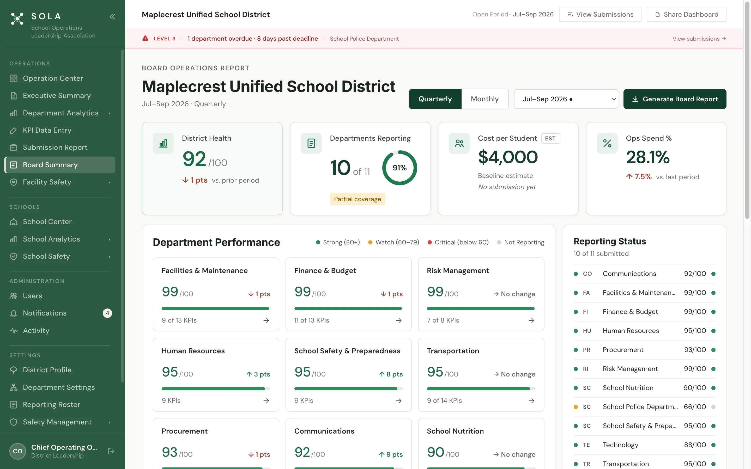Image resolution: width=751 pixels, height=469 pixels.
Task: Open Reporting Roster settings
Action: click(x=60, y=405)
